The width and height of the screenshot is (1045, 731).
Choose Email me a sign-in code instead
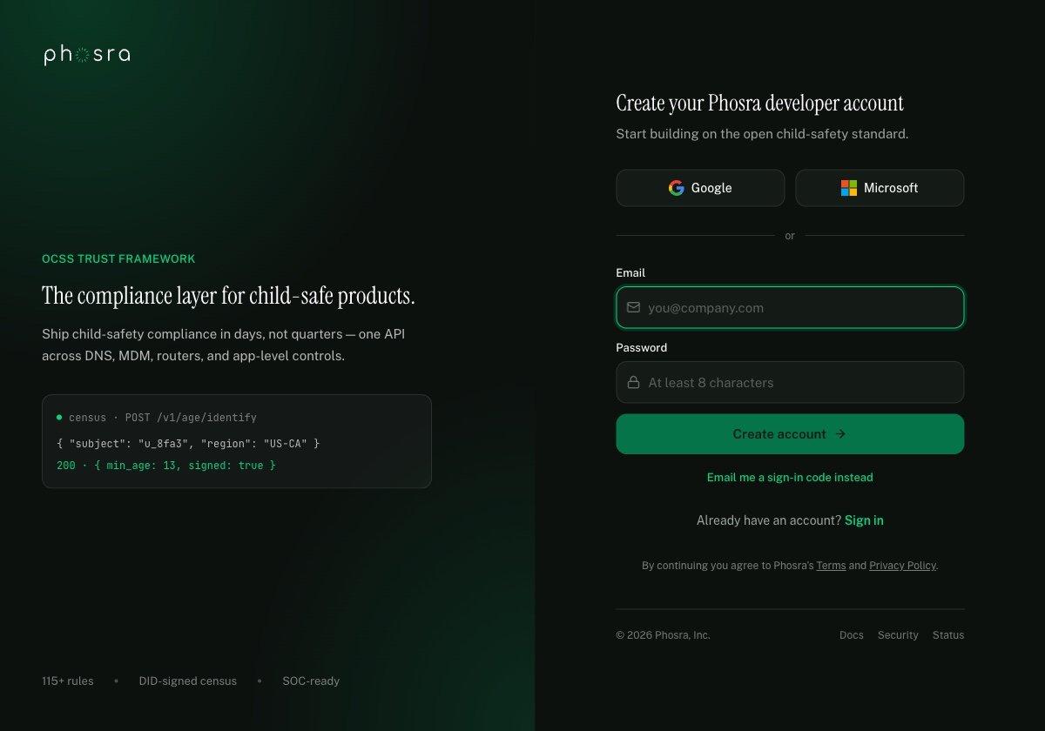click(790, 477)
